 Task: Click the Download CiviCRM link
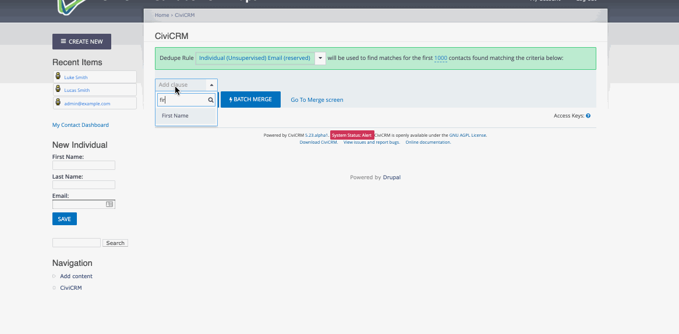tap(319, 143)
